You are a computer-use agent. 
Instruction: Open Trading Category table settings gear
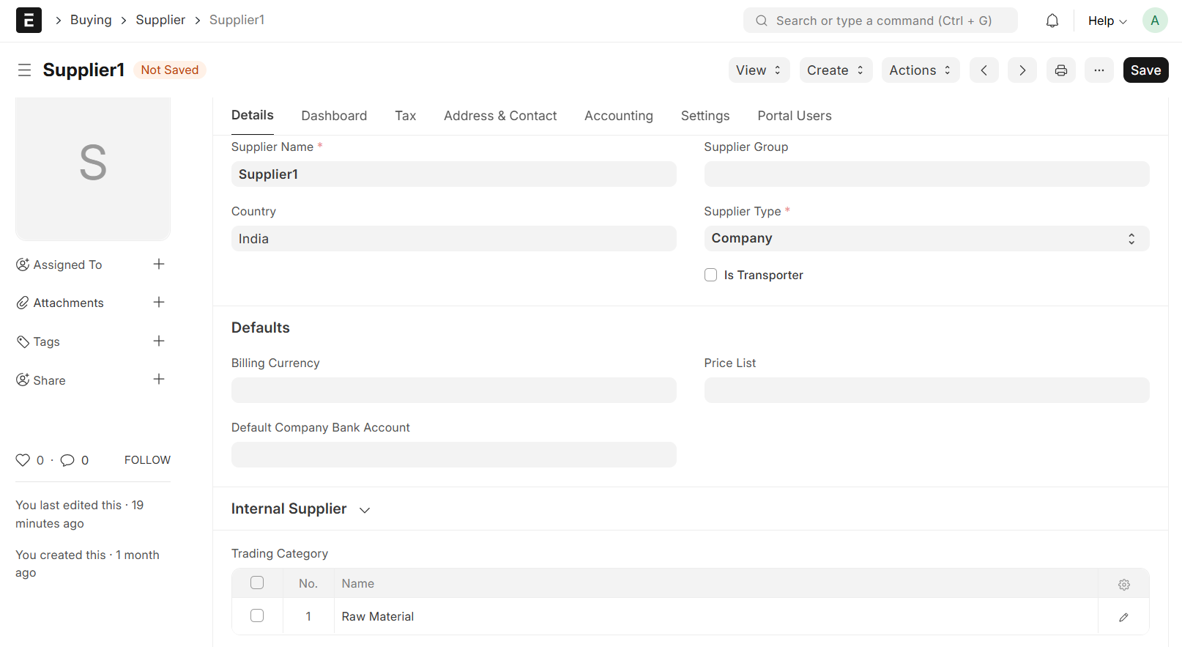tap(1123, 584)
